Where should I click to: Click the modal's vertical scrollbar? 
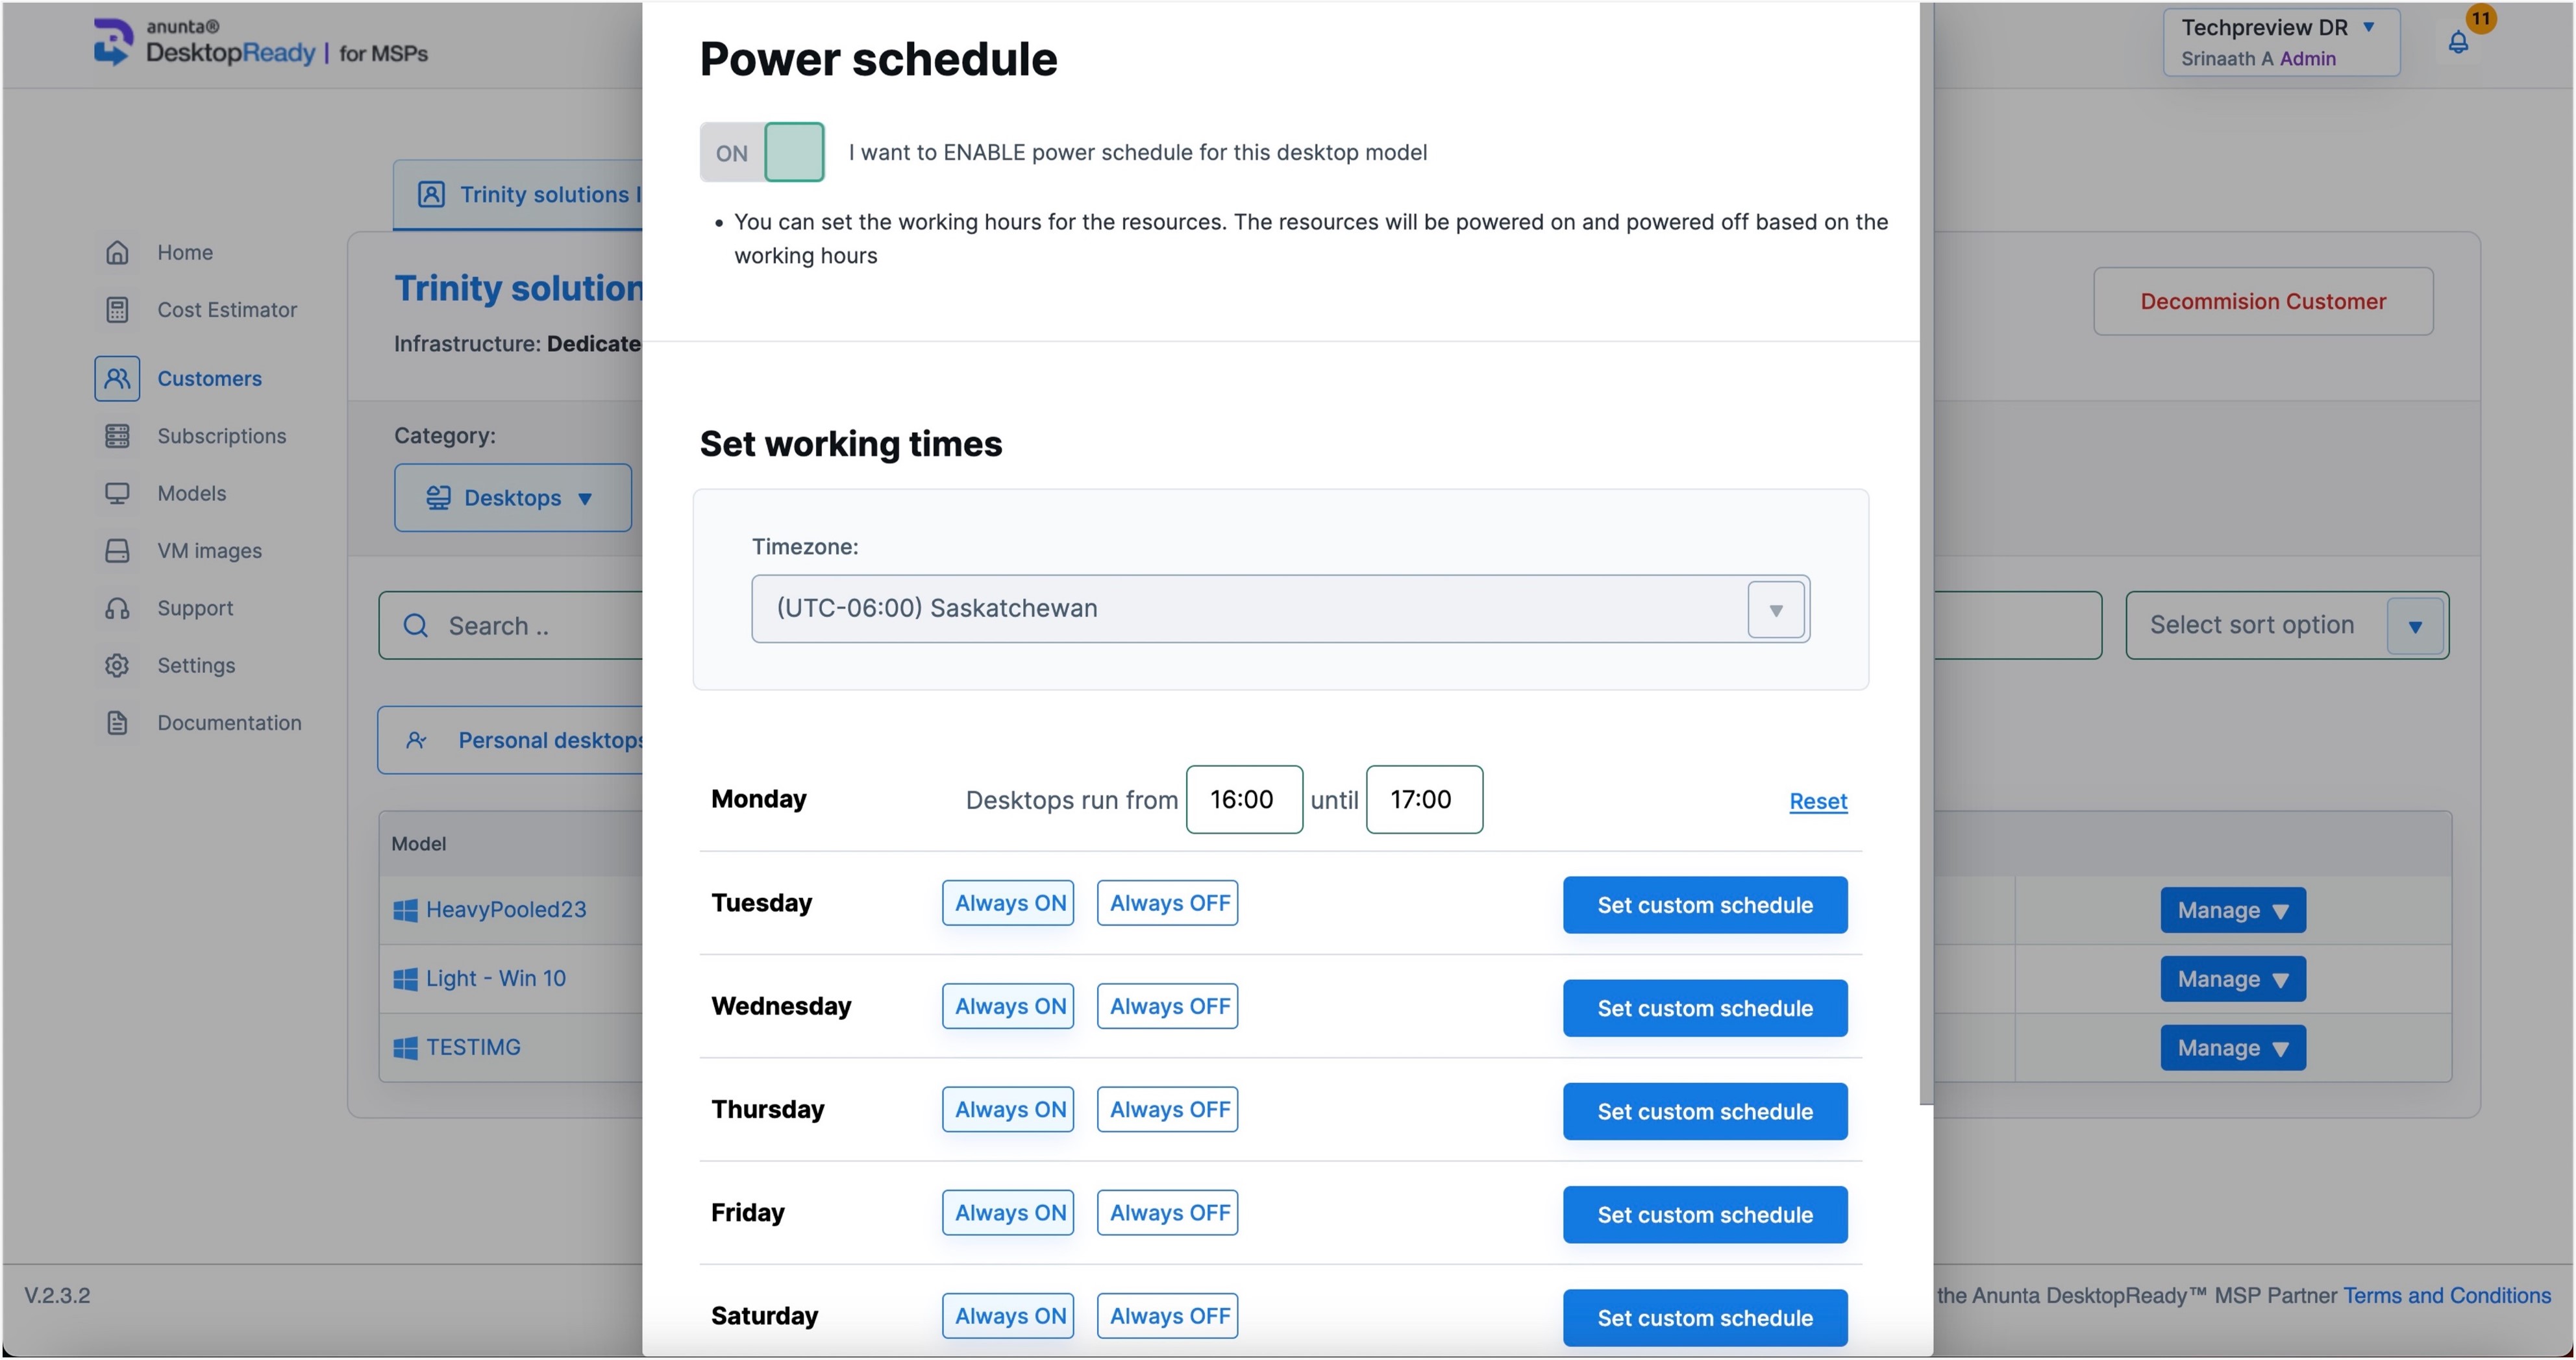1925,600
